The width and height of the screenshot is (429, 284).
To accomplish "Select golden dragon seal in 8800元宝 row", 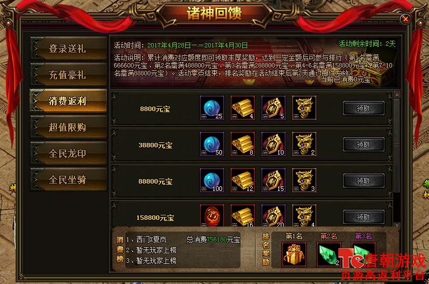I will (304, 108).
